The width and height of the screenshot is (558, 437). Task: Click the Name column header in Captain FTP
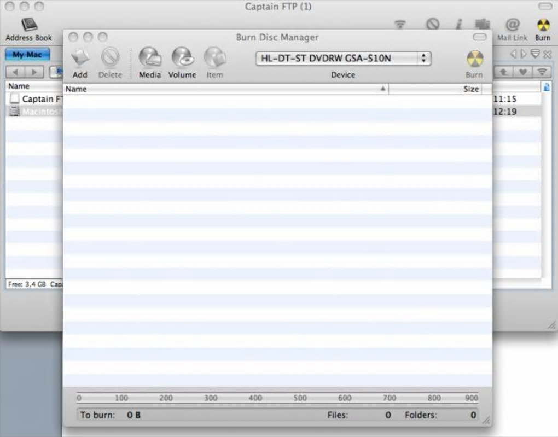34,86
